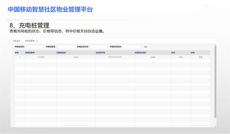
Task: Select the 充电桩管理 tab
Action: pyautogui.click(x=30, y=41)
